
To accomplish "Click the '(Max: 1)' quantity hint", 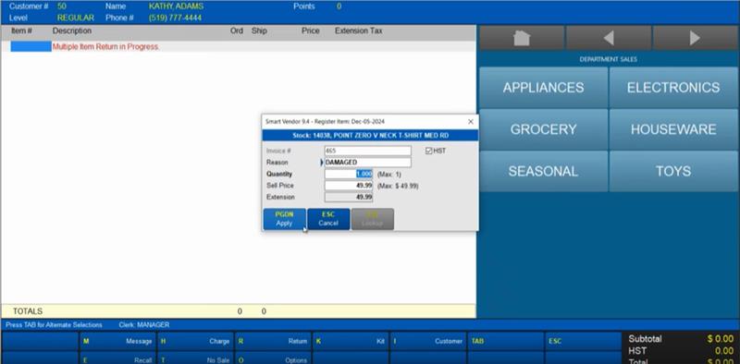I will (388, 175).
